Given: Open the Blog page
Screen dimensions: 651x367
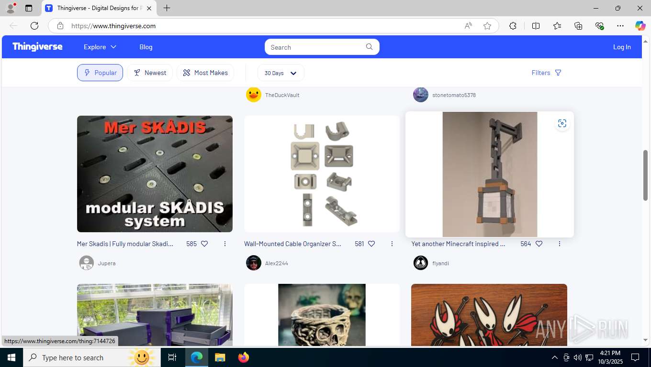Looking at the screenshot, I should pos(146,47).
